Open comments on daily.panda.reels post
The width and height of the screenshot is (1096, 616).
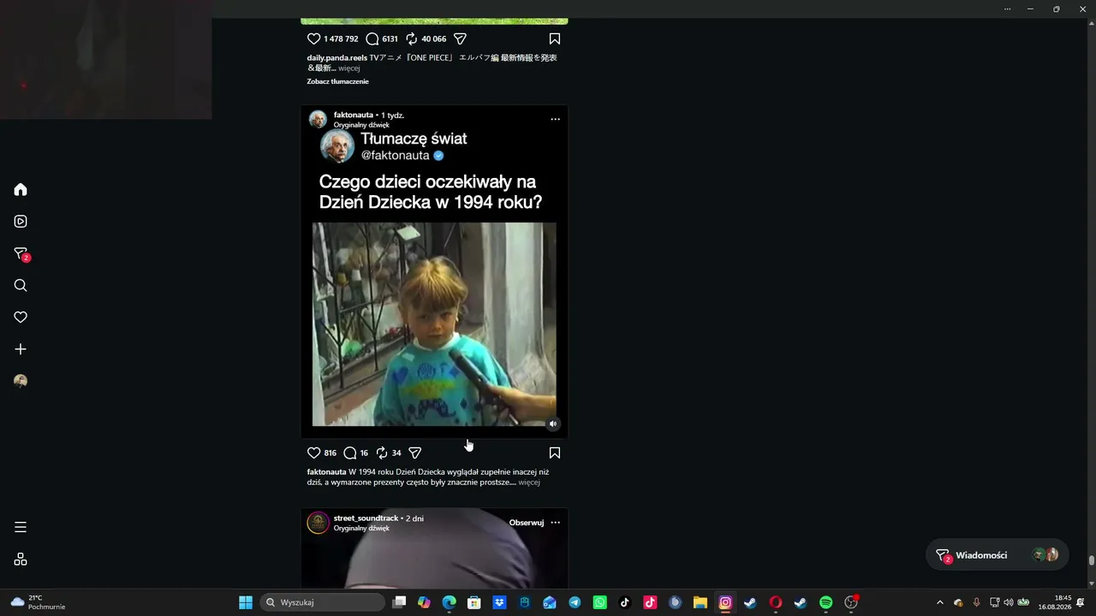tap(372, 38)
